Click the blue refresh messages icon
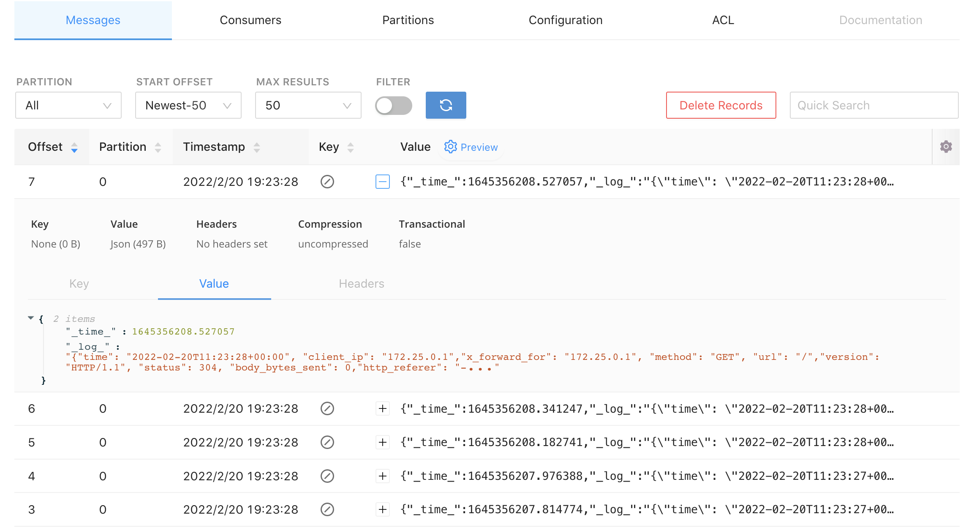The width and height of the screenshot is (974, 528). (446, 105)
